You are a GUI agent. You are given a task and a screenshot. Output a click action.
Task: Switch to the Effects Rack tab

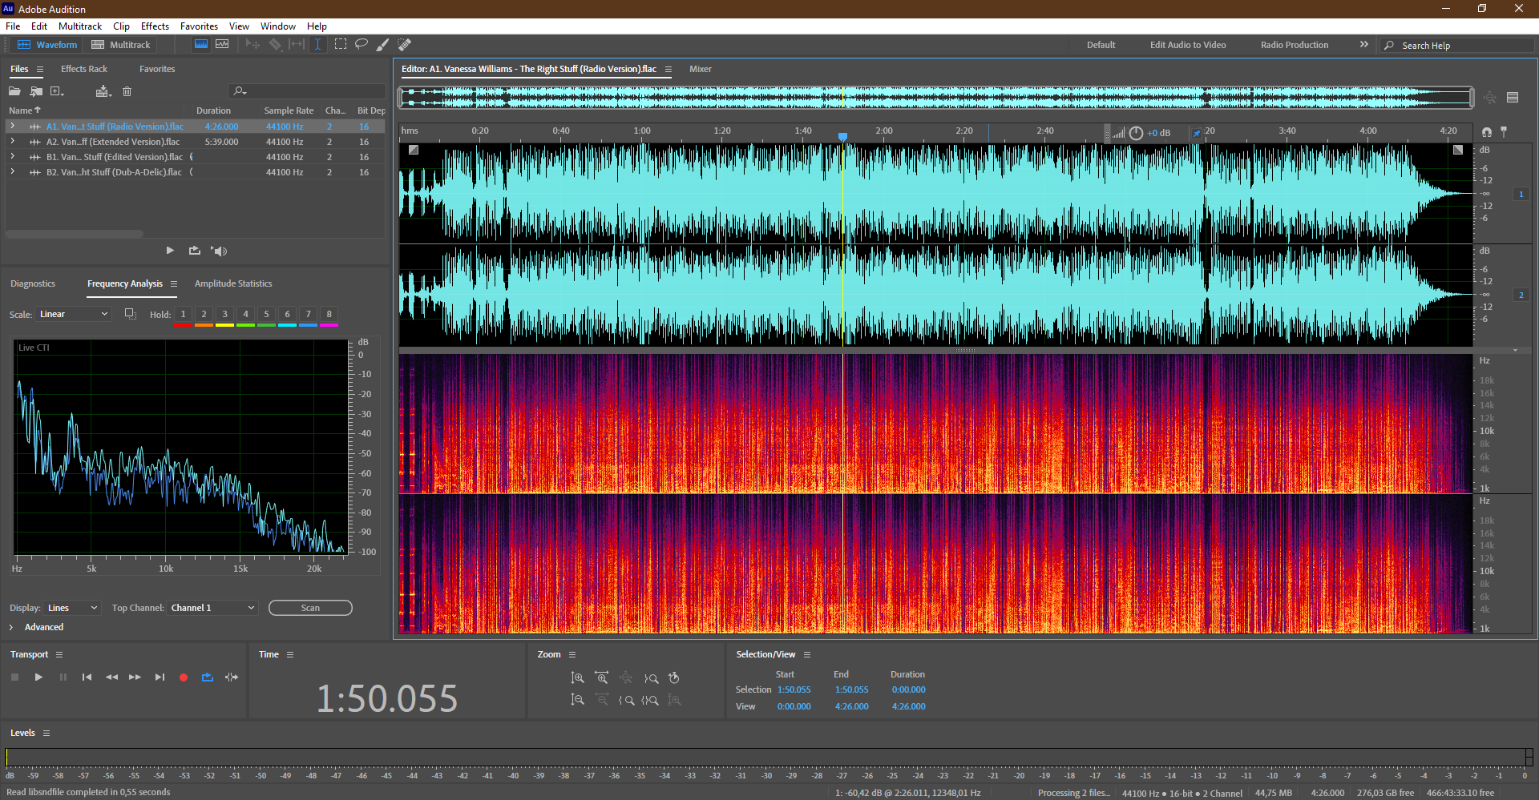click(84, 69)
